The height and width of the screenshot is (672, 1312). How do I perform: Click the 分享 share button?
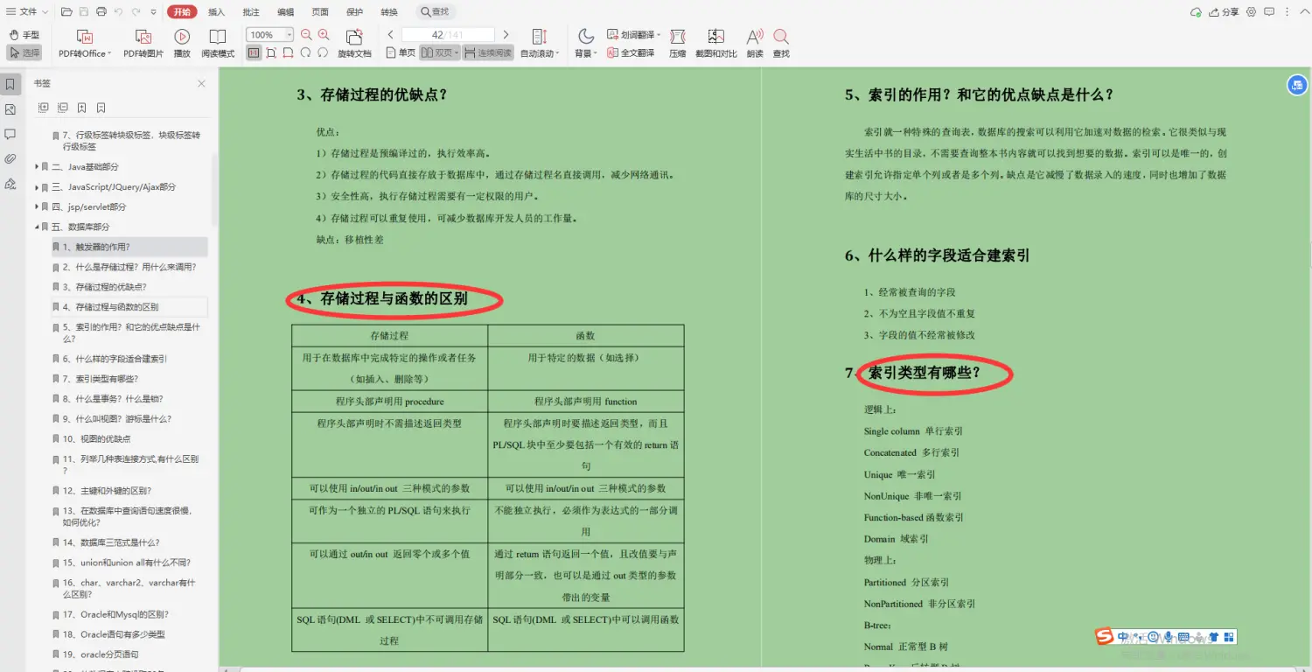tap(1225, 11)
